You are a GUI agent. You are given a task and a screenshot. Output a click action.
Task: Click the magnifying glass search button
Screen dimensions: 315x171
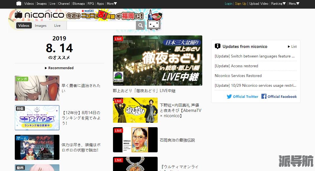click(x=140, y=26)
